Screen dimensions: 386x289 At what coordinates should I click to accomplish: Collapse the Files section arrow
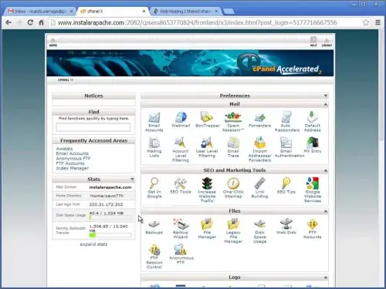[x=326, y=211]
